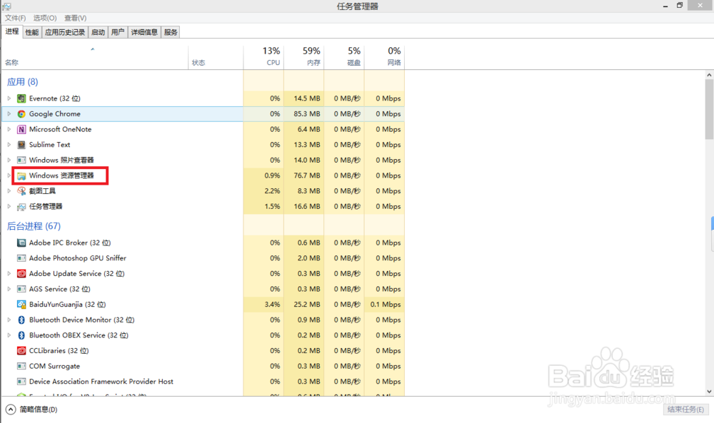Switch to the 启动 tab

pyautogui.click(x=98, y=32)
